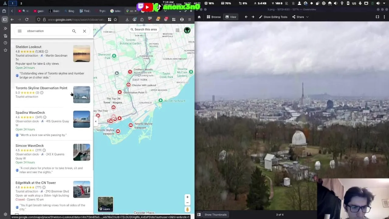
Task: Click info icon beside Spadina WaveDeck rating
Action: tap(45, 117)
